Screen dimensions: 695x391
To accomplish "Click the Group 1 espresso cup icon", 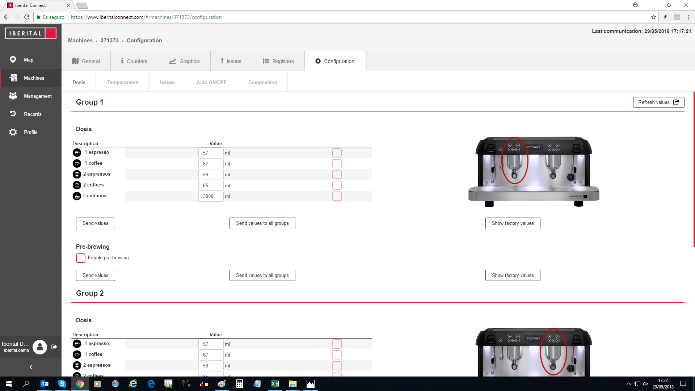I will tap(77, 152).
